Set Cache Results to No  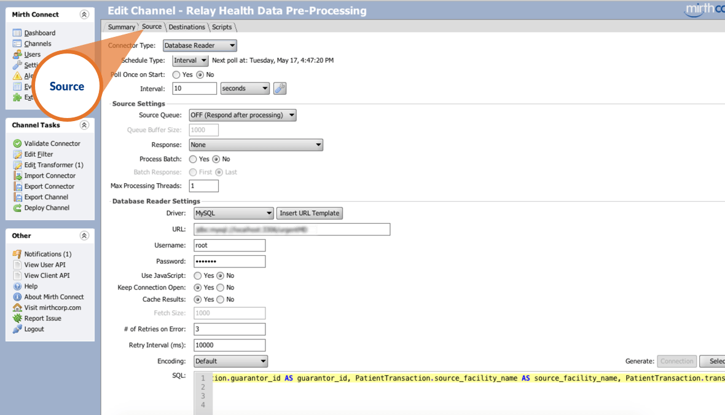[x=220, y=300]
